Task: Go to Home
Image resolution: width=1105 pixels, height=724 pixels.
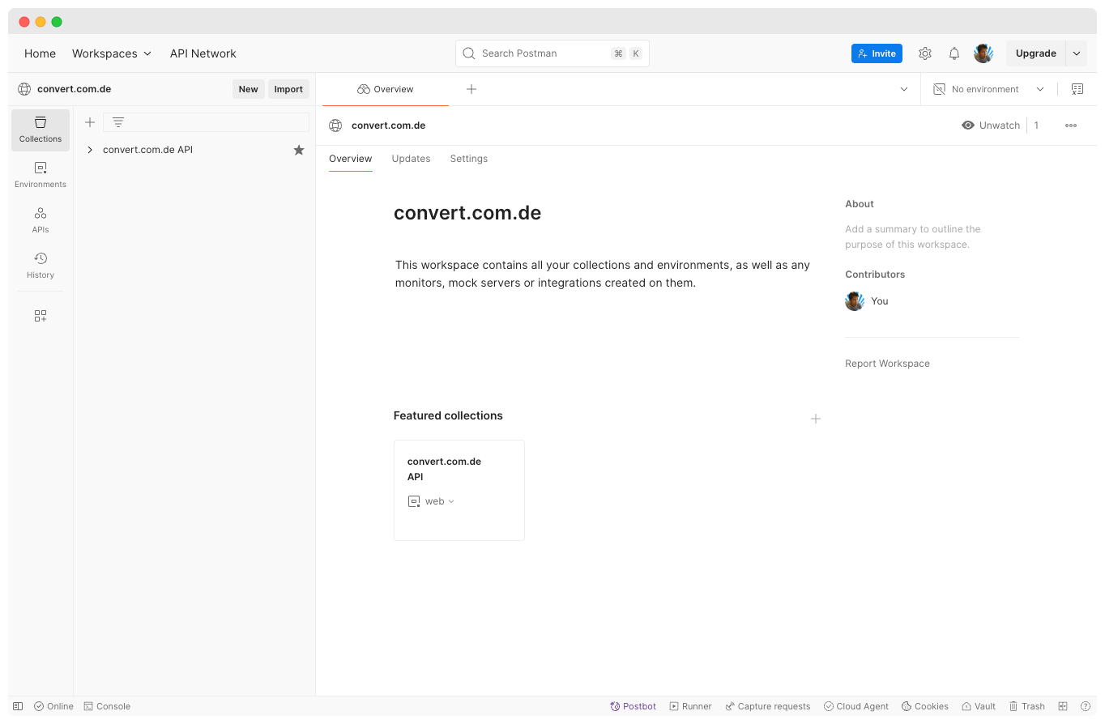Action: [41, 53]
